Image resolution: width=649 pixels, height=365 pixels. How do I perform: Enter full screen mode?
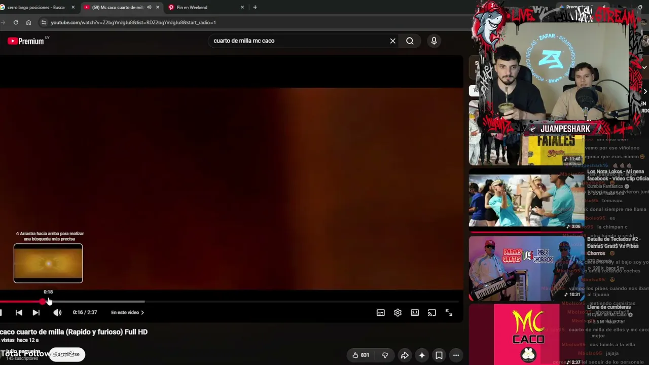[x=449, y=313]
